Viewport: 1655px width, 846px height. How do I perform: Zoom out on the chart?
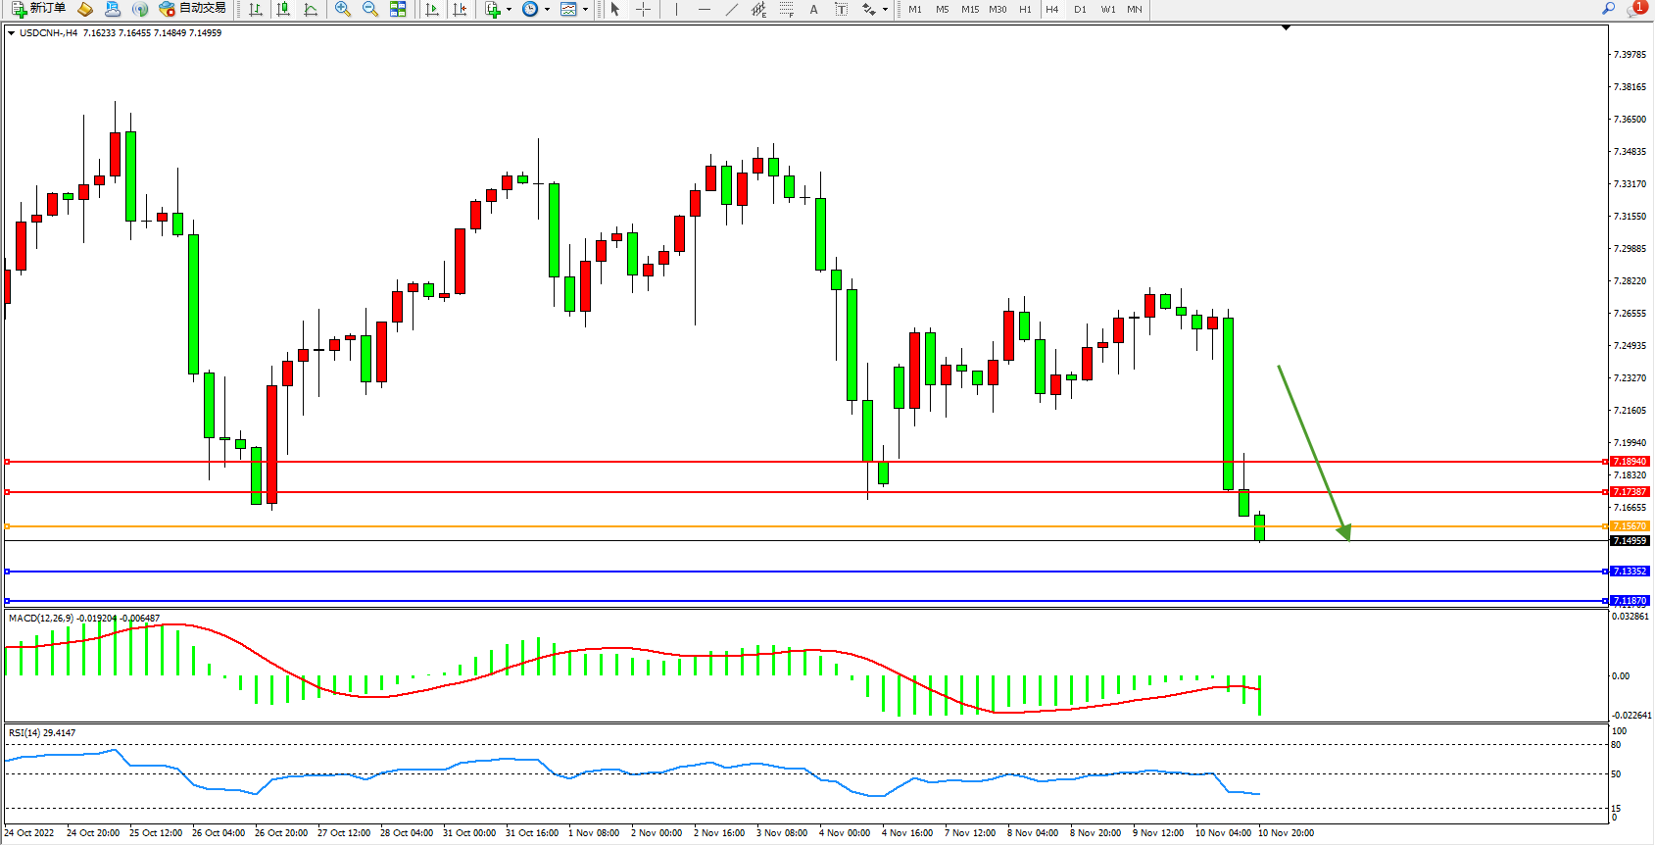(370, 9)
